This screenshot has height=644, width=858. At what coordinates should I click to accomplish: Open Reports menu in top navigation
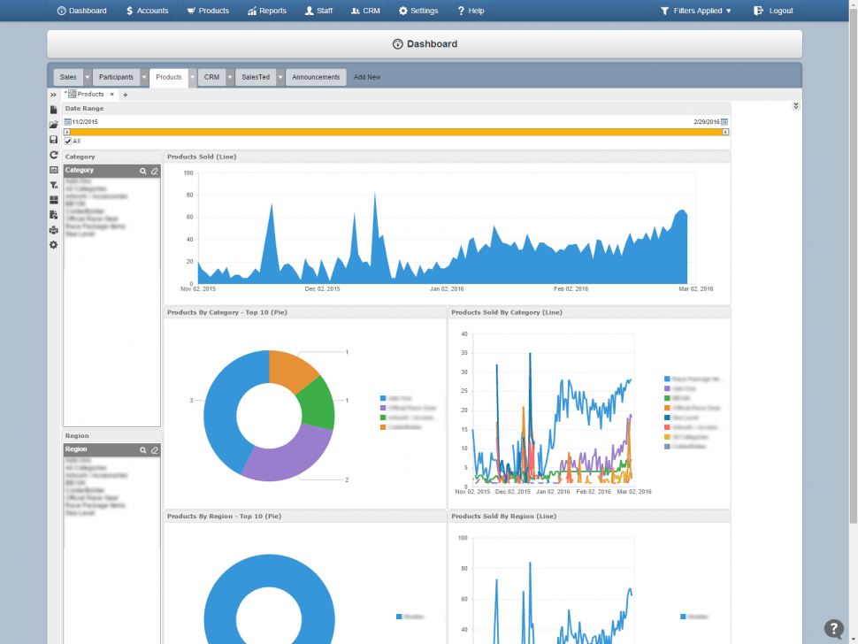267,11
